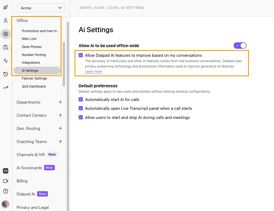Expand the Contact Centers section
The image size is (274, 211).
tap(60, 115)
